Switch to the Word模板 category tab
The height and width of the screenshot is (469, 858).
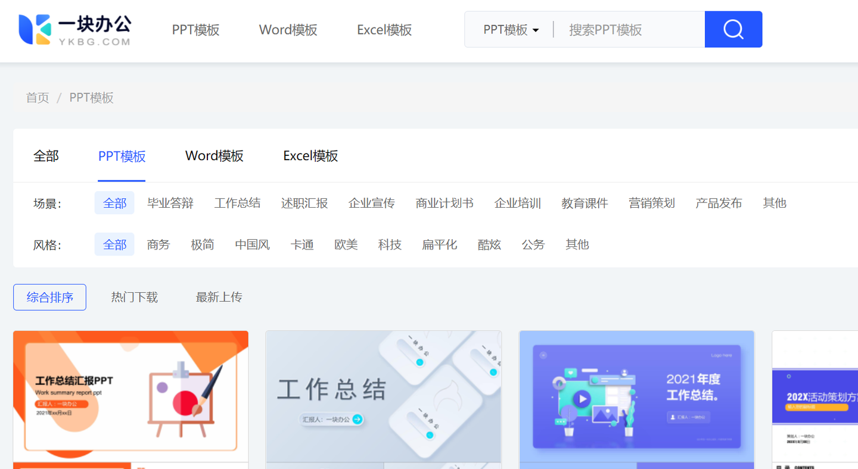(x=214, y=156)
